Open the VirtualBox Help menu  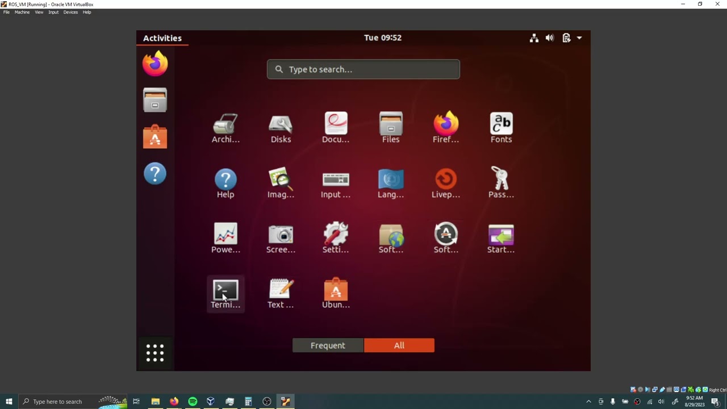click(87, 12)
